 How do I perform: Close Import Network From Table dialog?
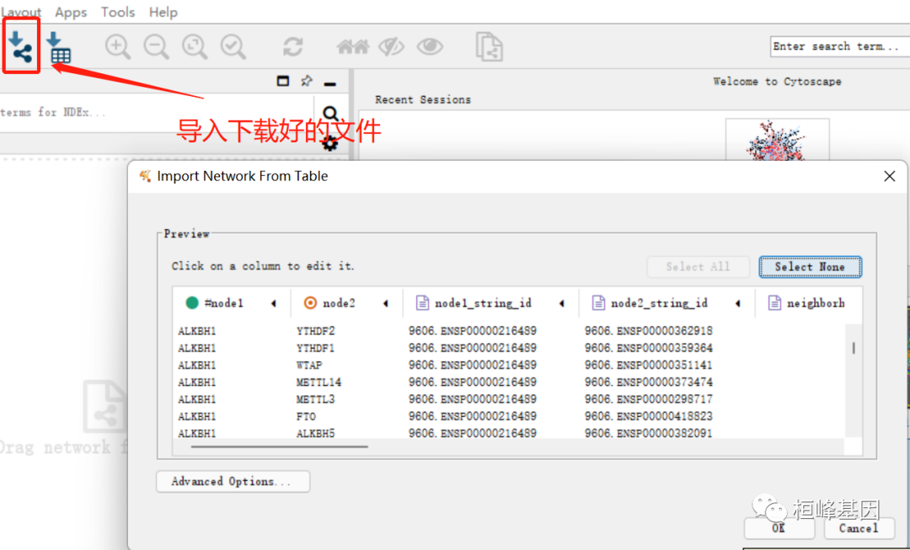tap(889, 176)
